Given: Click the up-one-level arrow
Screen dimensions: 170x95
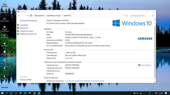Looking at the screenshot, I should [x=28, y=16].
